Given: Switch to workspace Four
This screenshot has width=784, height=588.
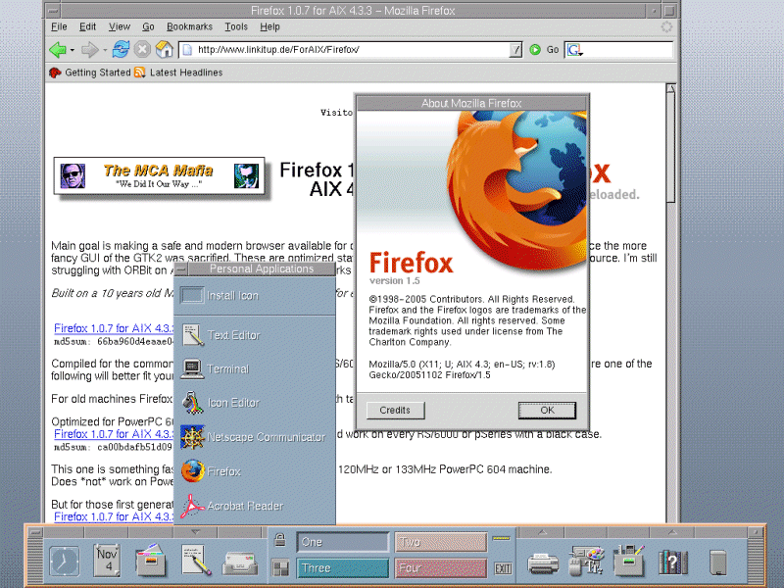Looking at the screenshot, I should [x=440, y=567].
